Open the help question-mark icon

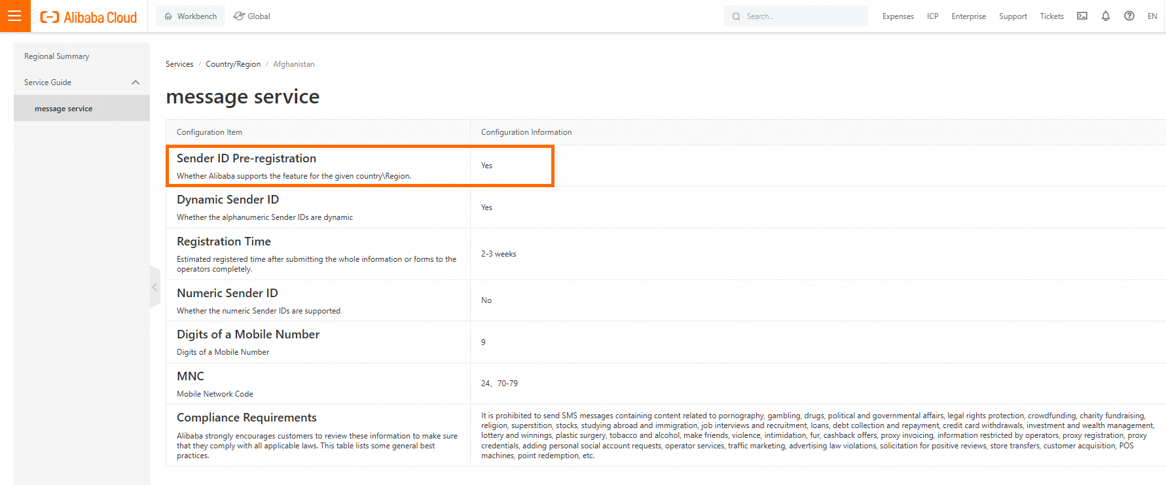click(x=1129, y=16)
